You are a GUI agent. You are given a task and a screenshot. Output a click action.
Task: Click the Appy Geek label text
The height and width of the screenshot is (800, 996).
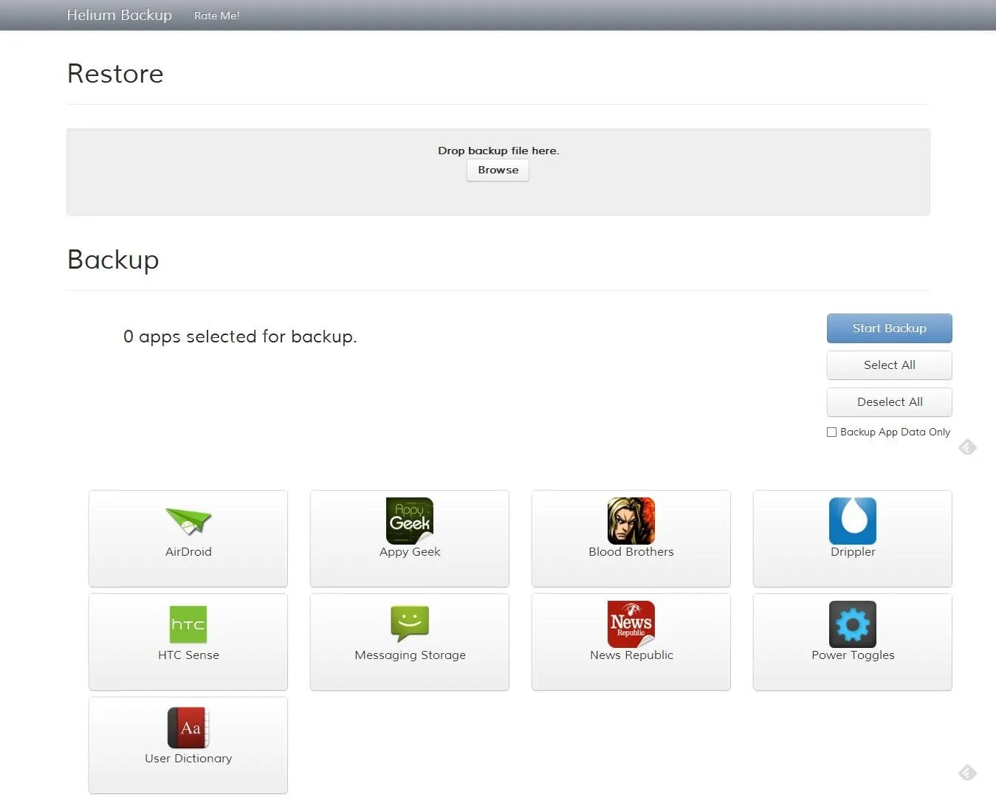click(x=410, y=552)
